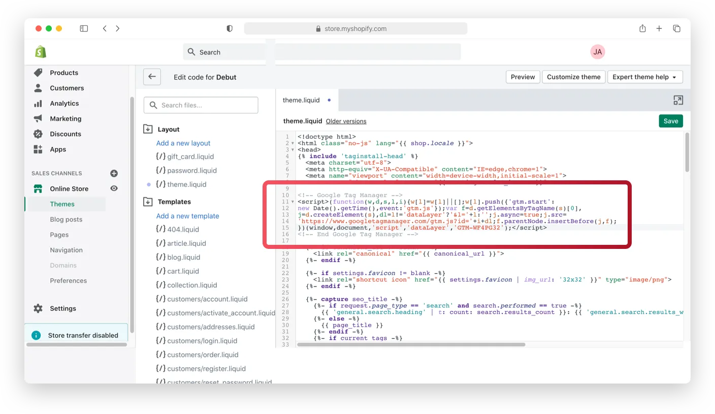
Task: Collapse the Layout folder section
Action: point(148,129)
